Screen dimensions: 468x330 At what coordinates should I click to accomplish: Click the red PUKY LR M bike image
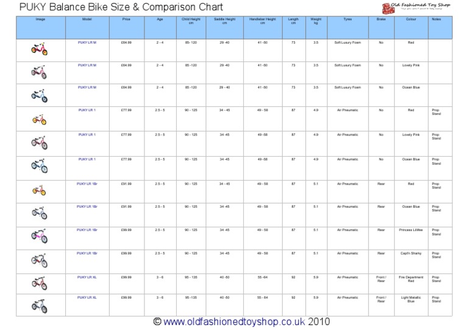pyautogui.click(x=40, y=49)
